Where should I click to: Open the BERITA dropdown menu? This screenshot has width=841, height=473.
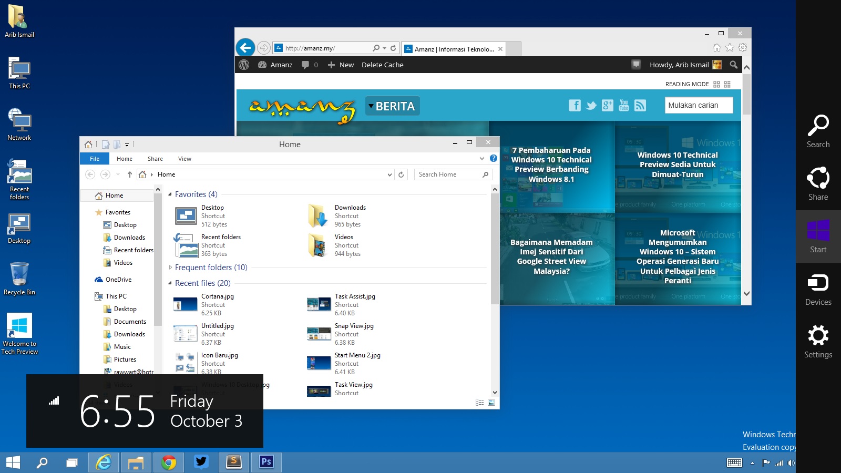pyautogui.click(x=392, y=106)
